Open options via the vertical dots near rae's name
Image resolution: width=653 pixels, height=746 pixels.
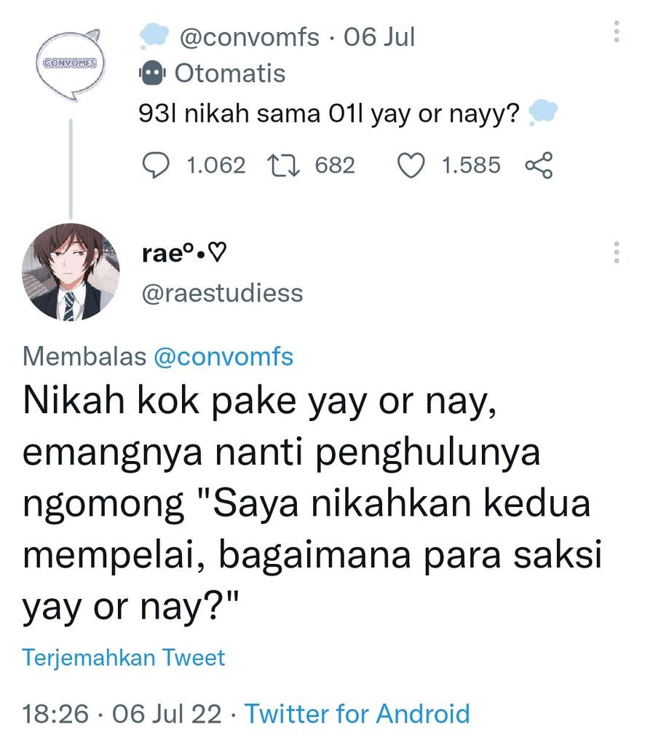pos(615,253)
